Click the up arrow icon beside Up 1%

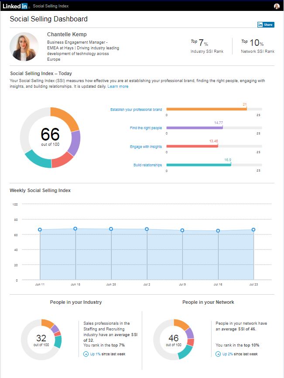86,354
